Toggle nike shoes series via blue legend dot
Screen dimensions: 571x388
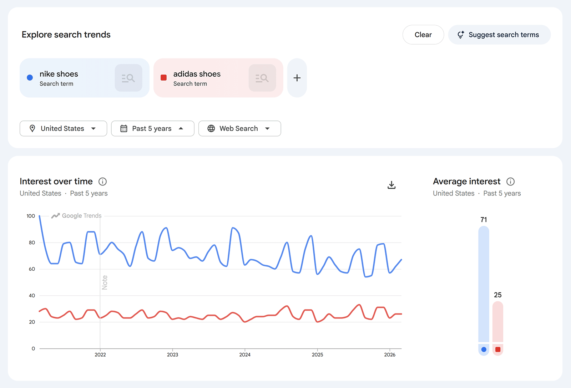click(x=484, y=350)
